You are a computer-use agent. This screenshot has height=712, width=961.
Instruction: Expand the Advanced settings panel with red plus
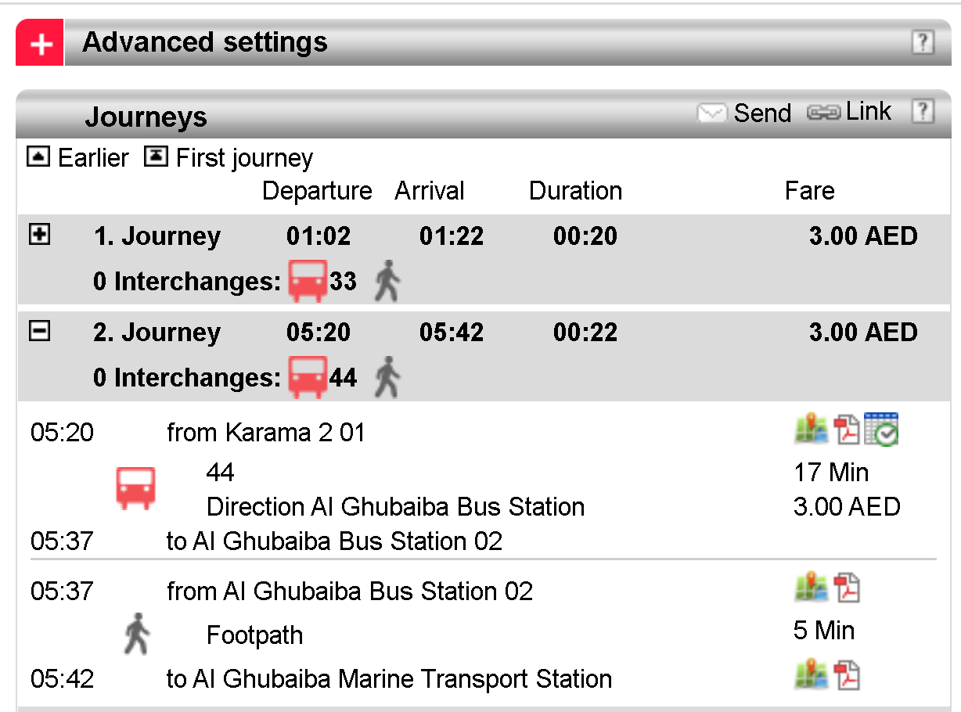pos(40,43)
